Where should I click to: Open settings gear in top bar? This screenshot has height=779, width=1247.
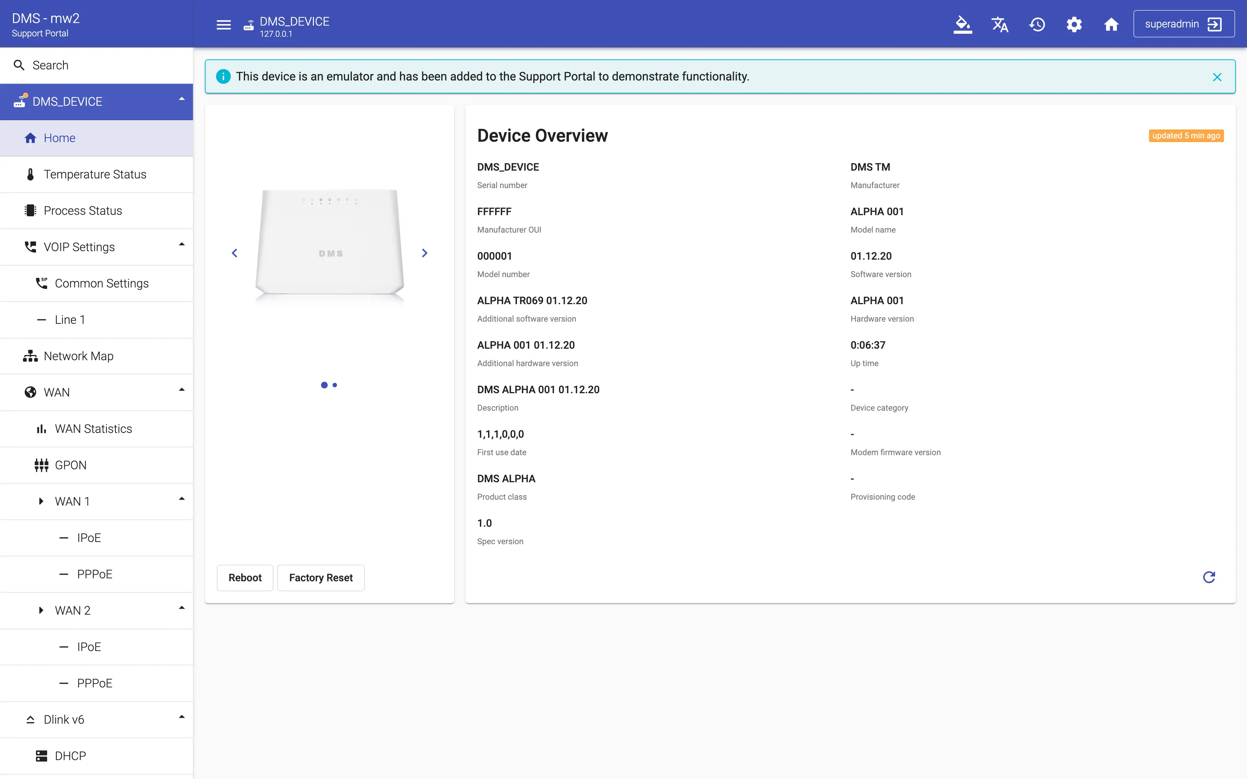coord(1074,24)
